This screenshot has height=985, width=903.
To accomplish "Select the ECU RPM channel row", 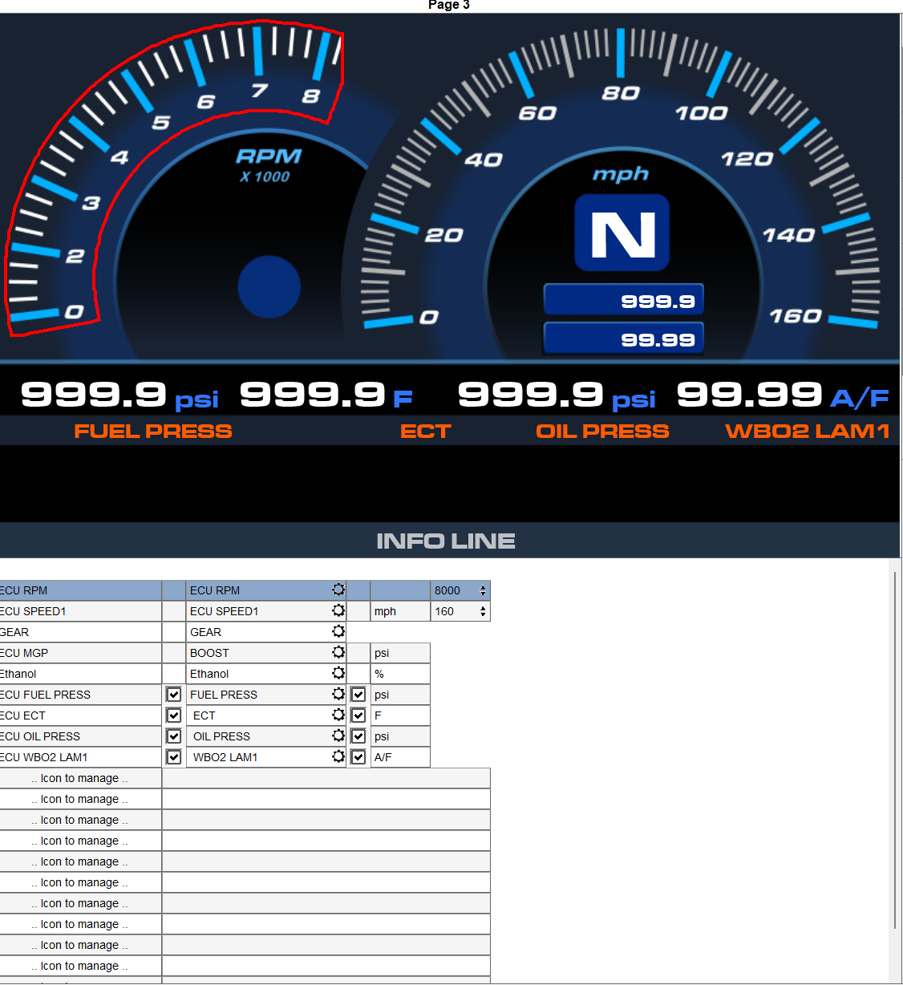I will 80,590.
